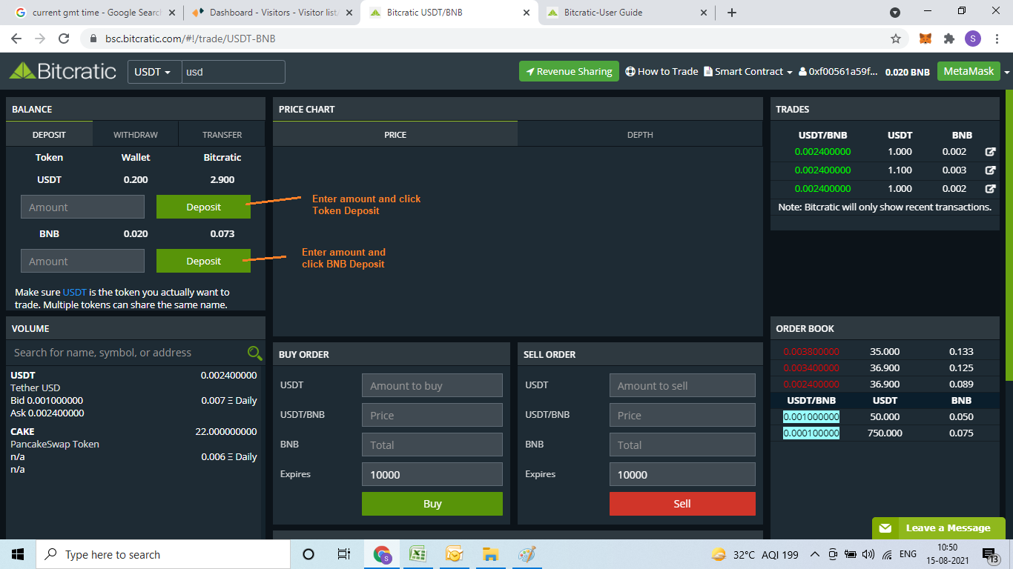The width and height of the screenshot is (1013, 569).
Task: Open external link for second trade row
Action: pyautogui.click(x=990, y=170)
